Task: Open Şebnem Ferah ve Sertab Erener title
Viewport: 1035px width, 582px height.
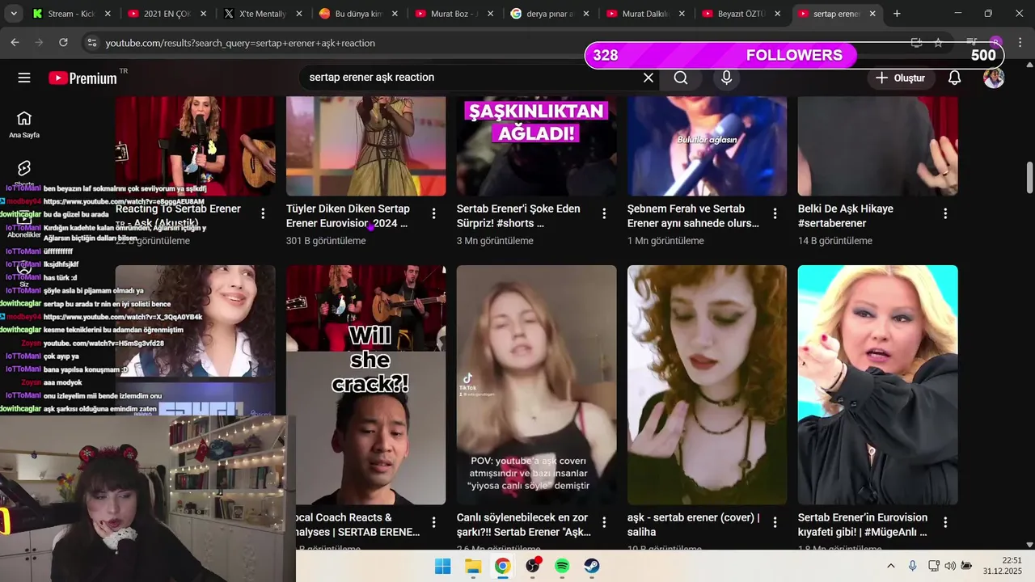Action: [693, 216]
